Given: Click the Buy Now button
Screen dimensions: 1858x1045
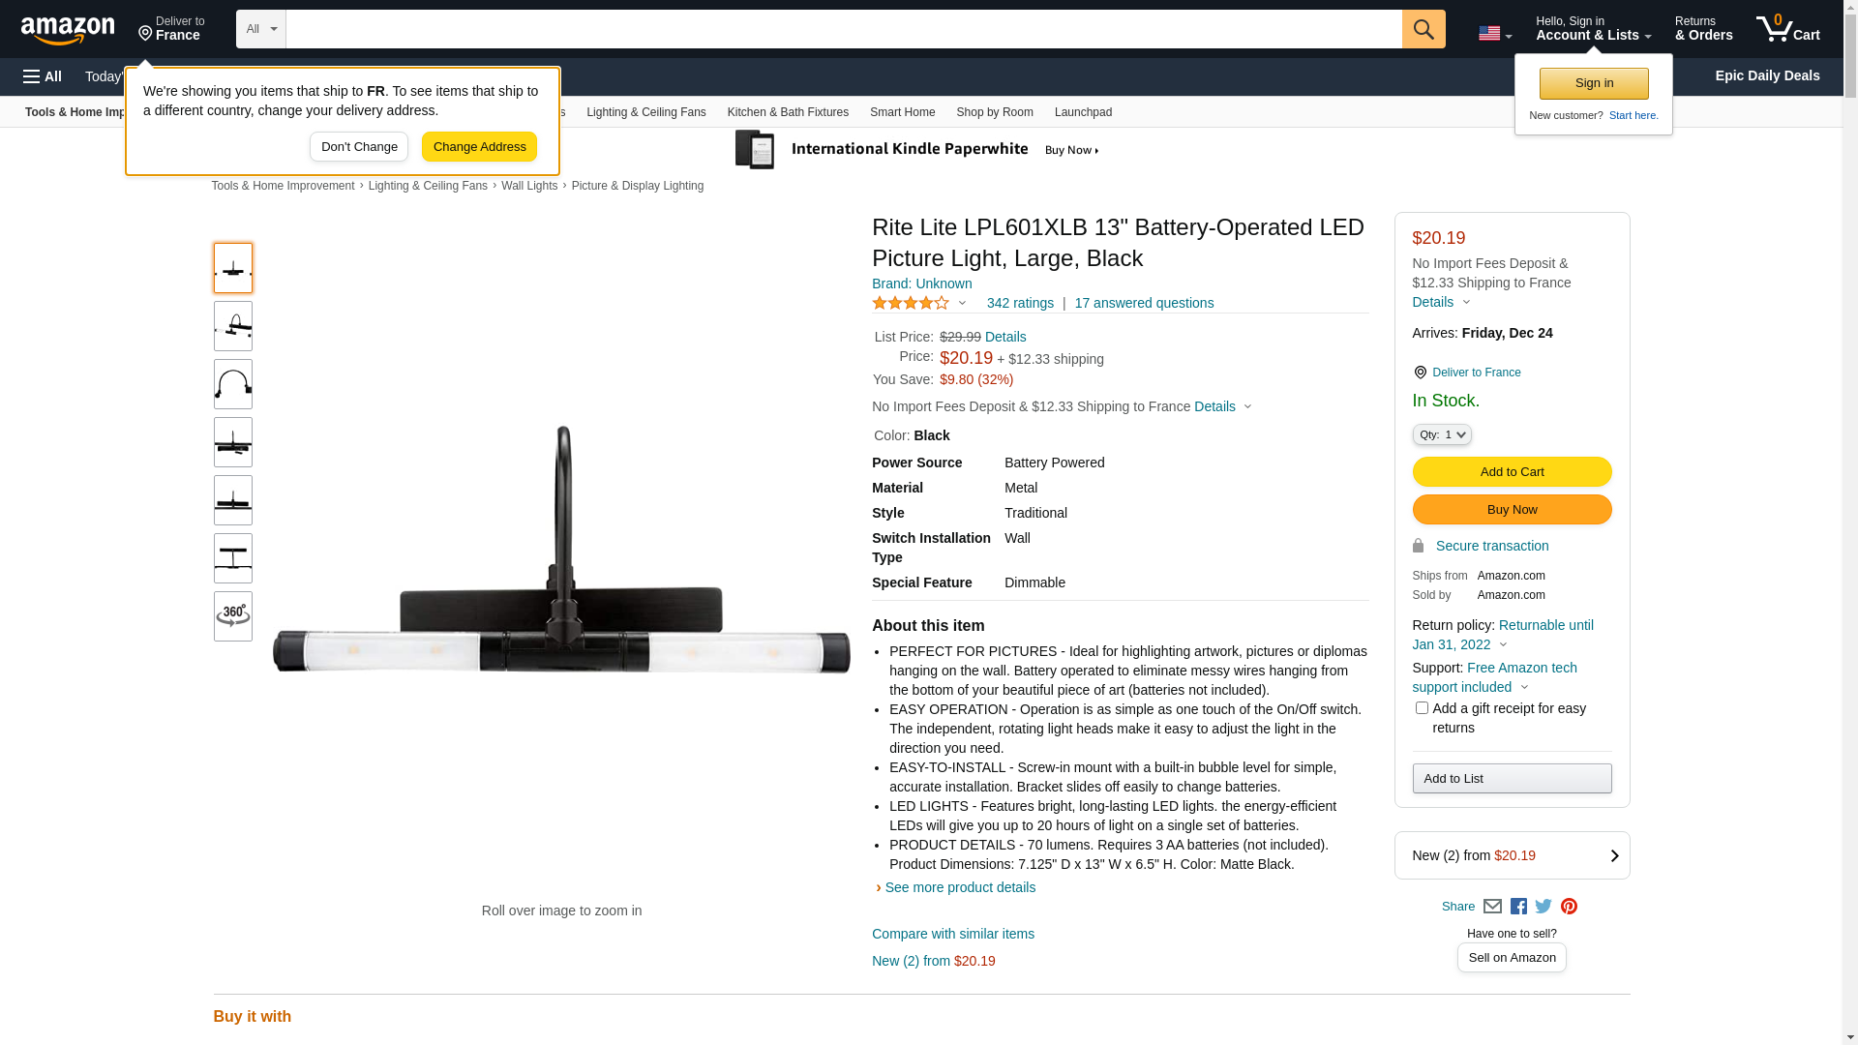Looking at the screenshot, I should (1512, 510).
